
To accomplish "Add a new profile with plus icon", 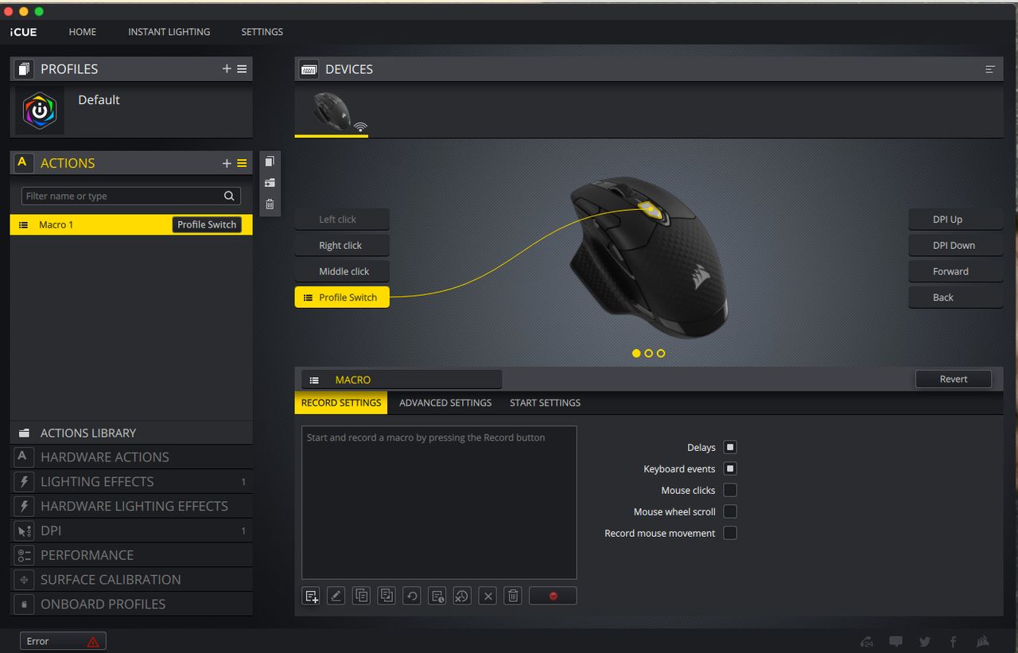I will pos(227,69).
